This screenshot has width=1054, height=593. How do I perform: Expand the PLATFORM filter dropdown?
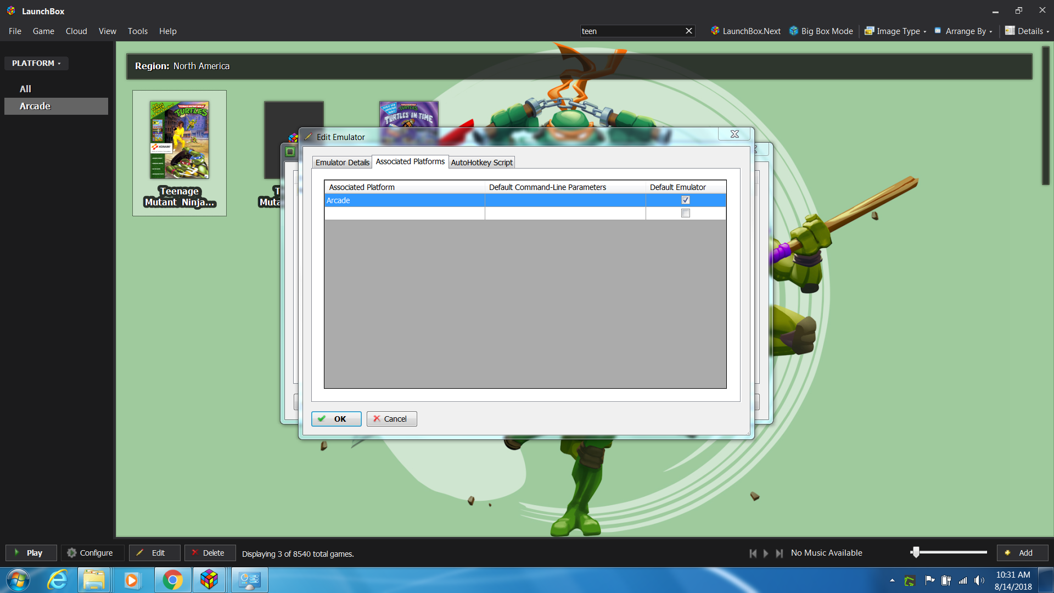[36, 63]
